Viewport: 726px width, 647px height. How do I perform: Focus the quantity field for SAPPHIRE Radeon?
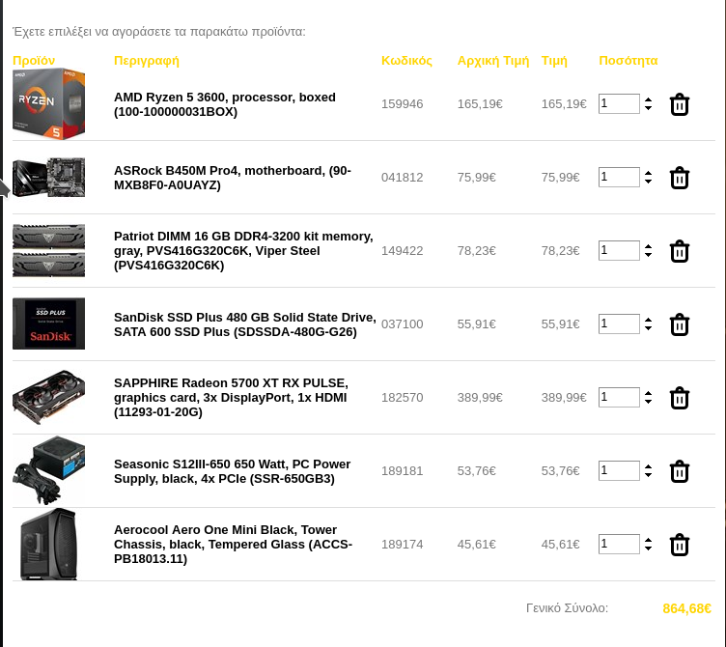click(x=619, y=397)
